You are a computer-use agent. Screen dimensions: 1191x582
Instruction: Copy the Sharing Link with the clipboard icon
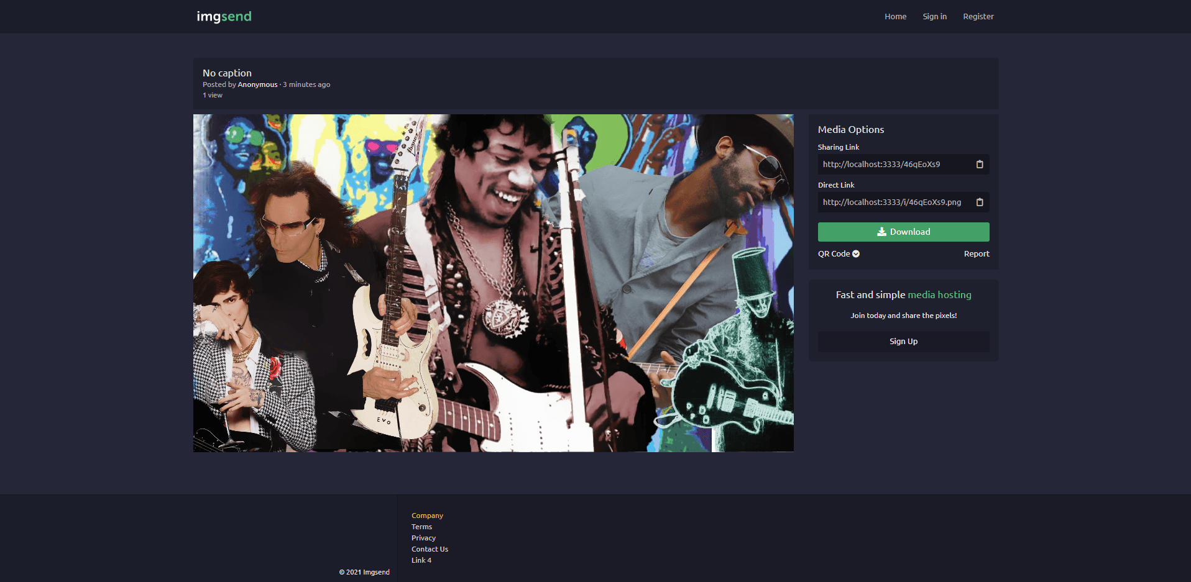(980, 165)
